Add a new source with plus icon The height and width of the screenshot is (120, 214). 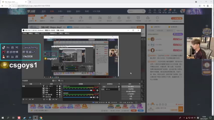coord(44,99)
